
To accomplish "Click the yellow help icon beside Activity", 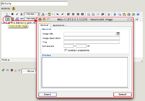I will pyautogui.click(x=13, y=9).
